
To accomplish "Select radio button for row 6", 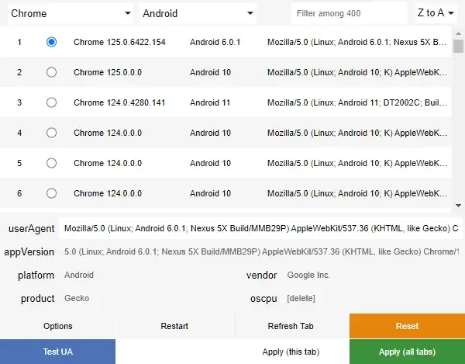I will (x=51, y=193).
